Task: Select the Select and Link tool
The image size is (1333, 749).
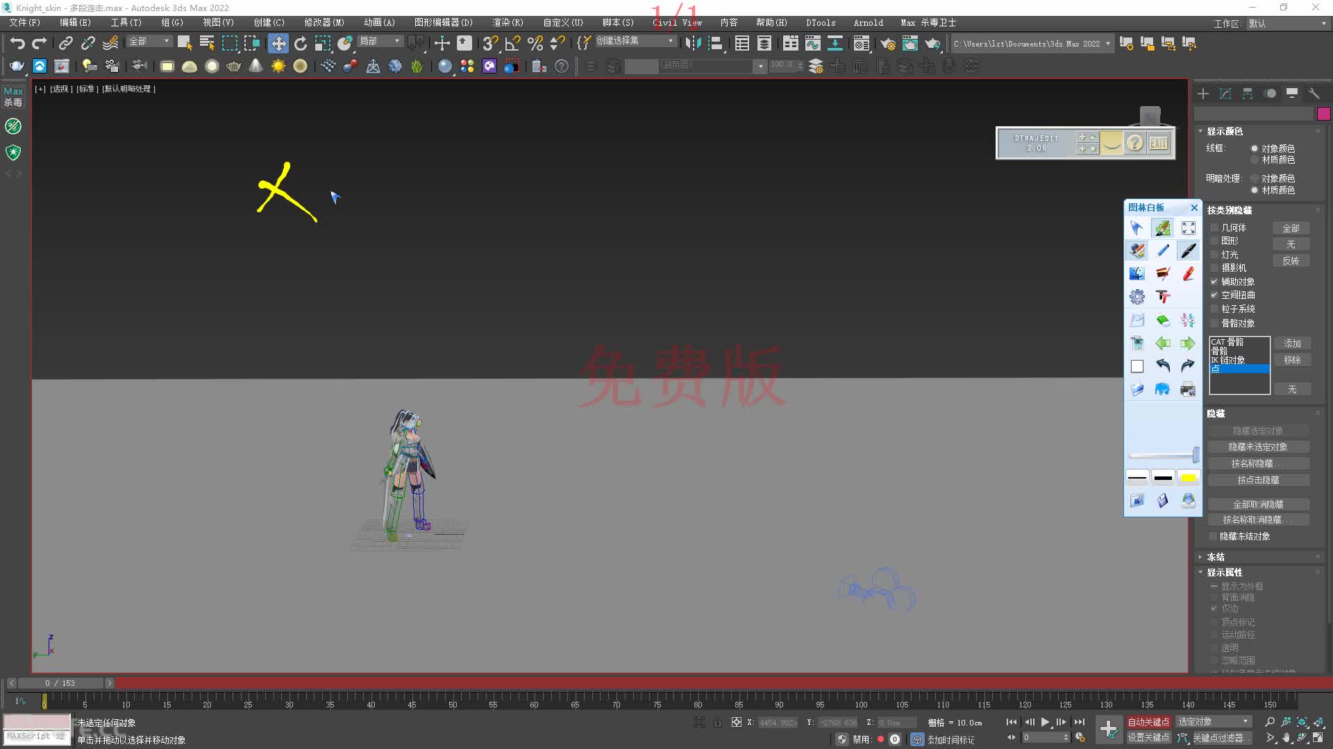Action: [65, 43]
